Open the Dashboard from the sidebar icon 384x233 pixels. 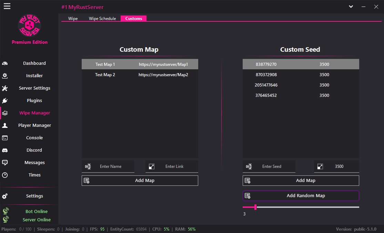point(5,63)
